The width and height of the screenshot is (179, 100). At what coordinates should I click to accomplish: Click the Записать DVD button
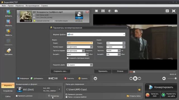pyautogui.click(x=152, y=95)
